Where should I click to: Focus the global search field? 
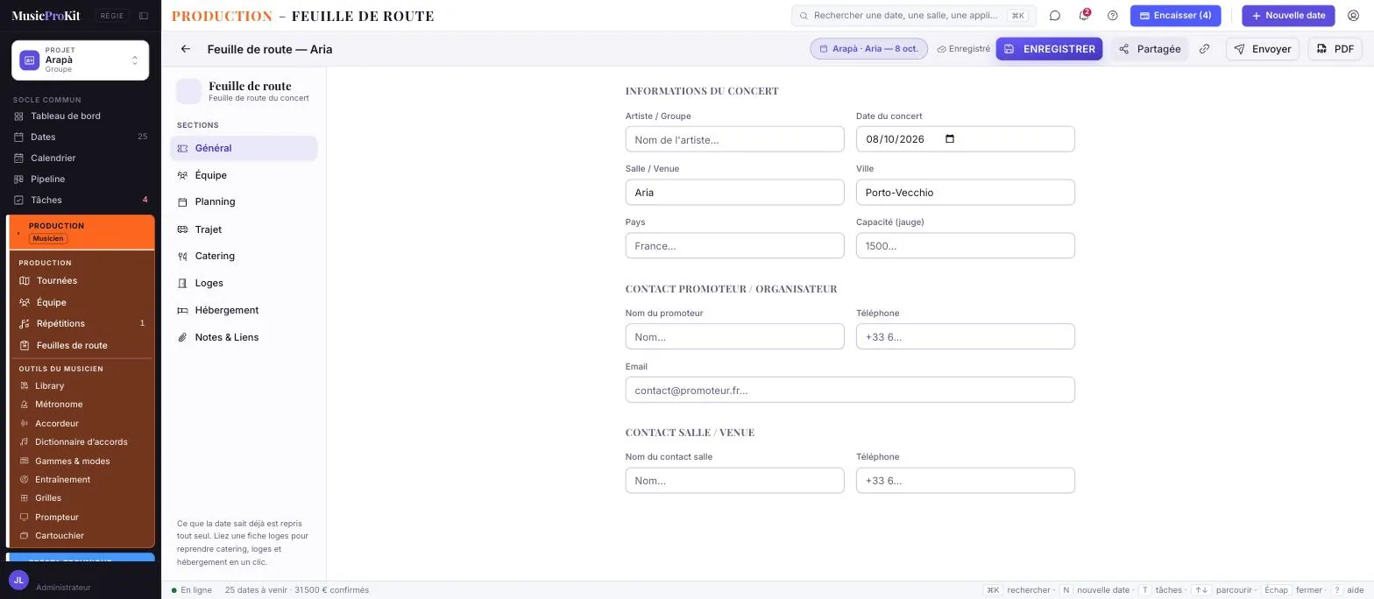(913, 16)
